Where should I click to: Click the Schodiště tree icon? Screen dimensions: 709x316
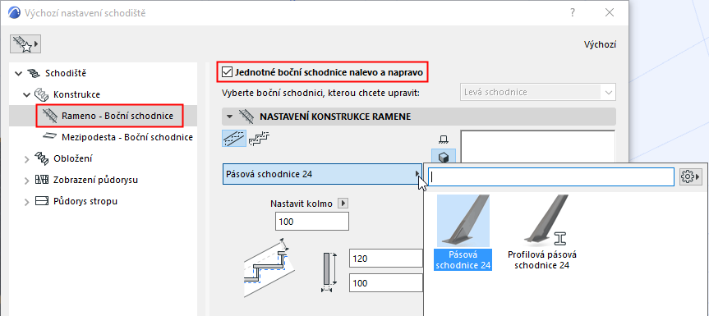click(34, 73)
